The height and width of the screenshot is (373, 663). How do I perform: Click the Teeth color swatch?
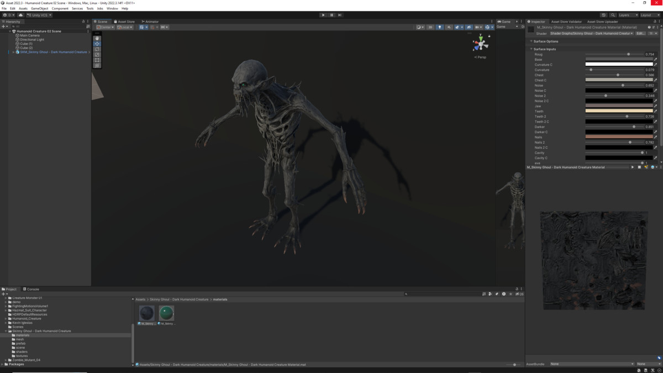coord(619,111)
